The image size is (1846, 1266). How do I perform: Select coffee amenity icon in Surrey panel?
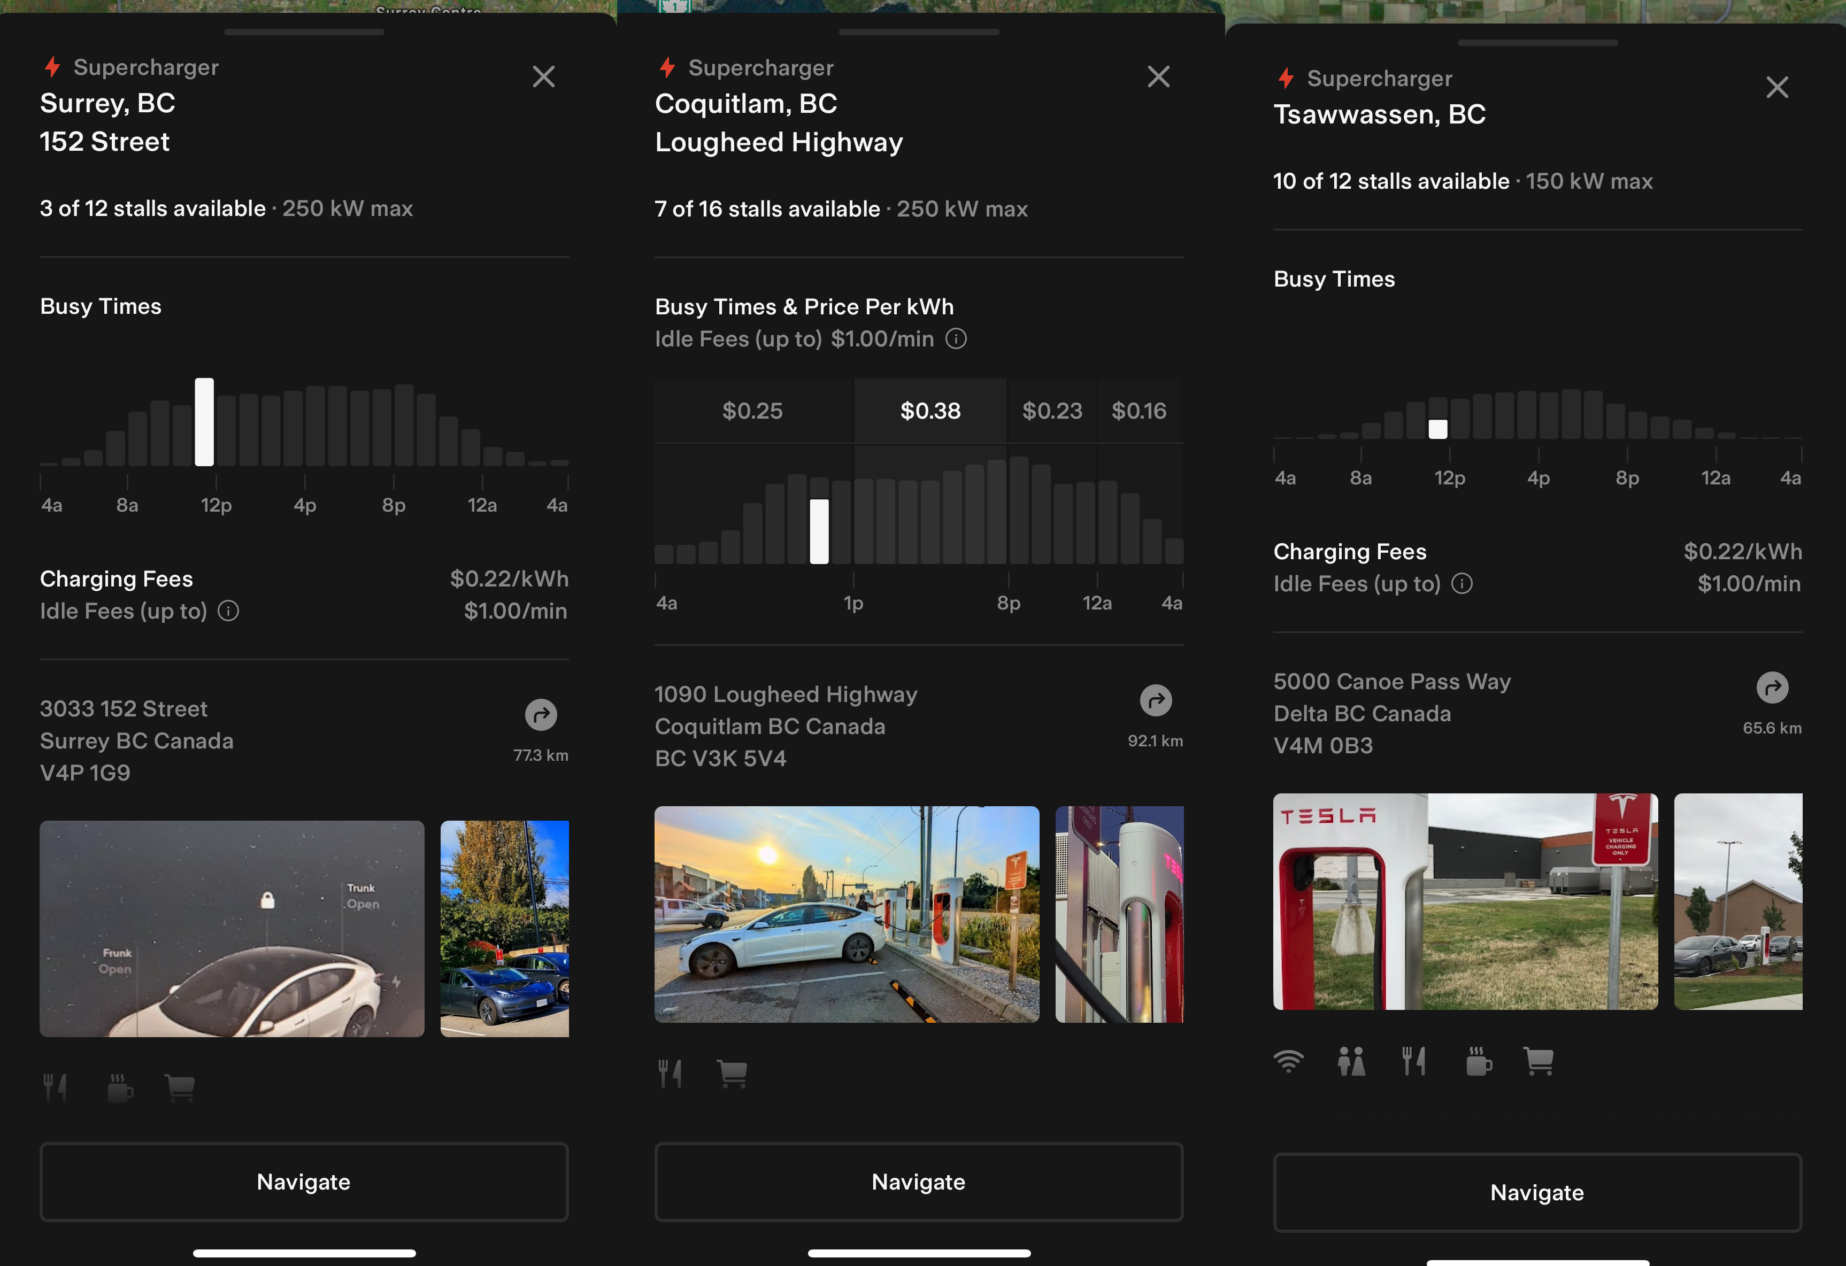tap(120, 1088)
